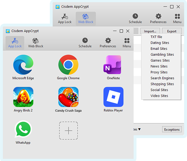Expand the dropdown arrow near Exceptions
The height and width of the screenshot is (161, 187).
(x=139, y=129)
